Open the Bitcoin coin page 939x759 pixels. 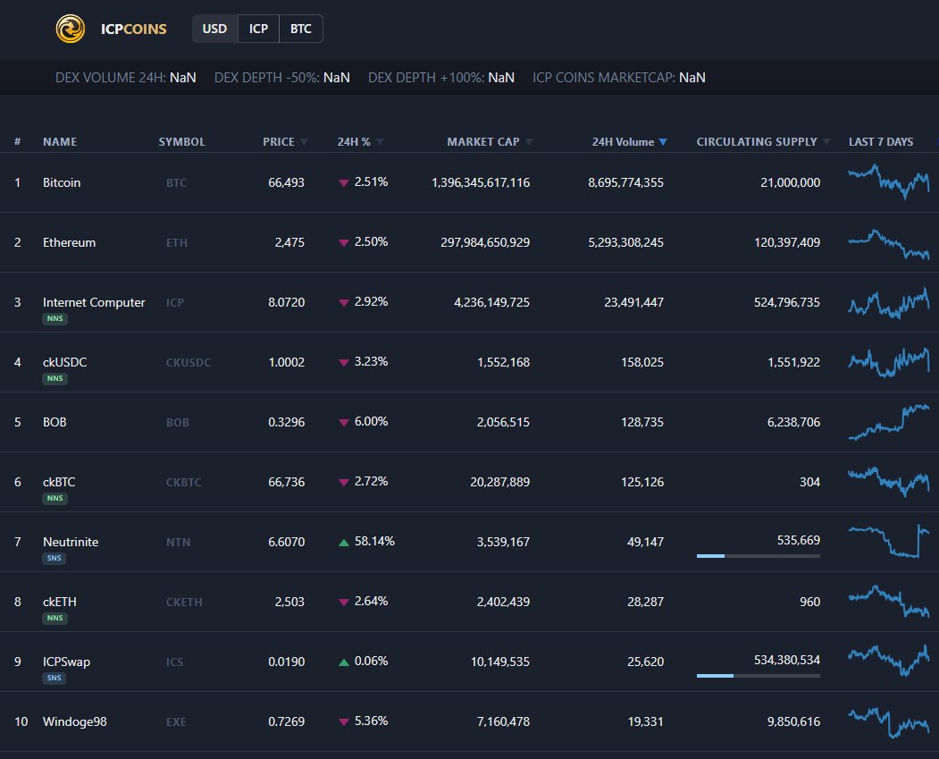(x=62, y=182)
